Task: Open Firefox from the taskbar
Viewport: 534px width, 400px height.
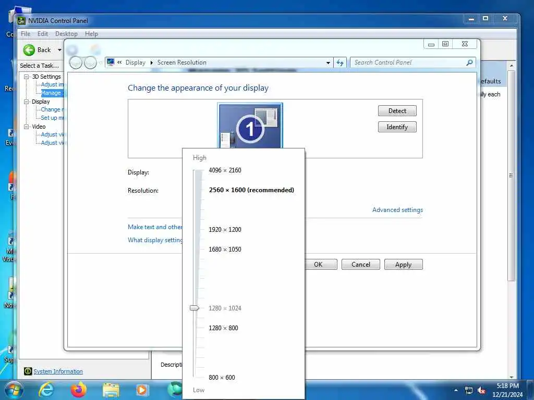Action: click(x=79, y=390)
